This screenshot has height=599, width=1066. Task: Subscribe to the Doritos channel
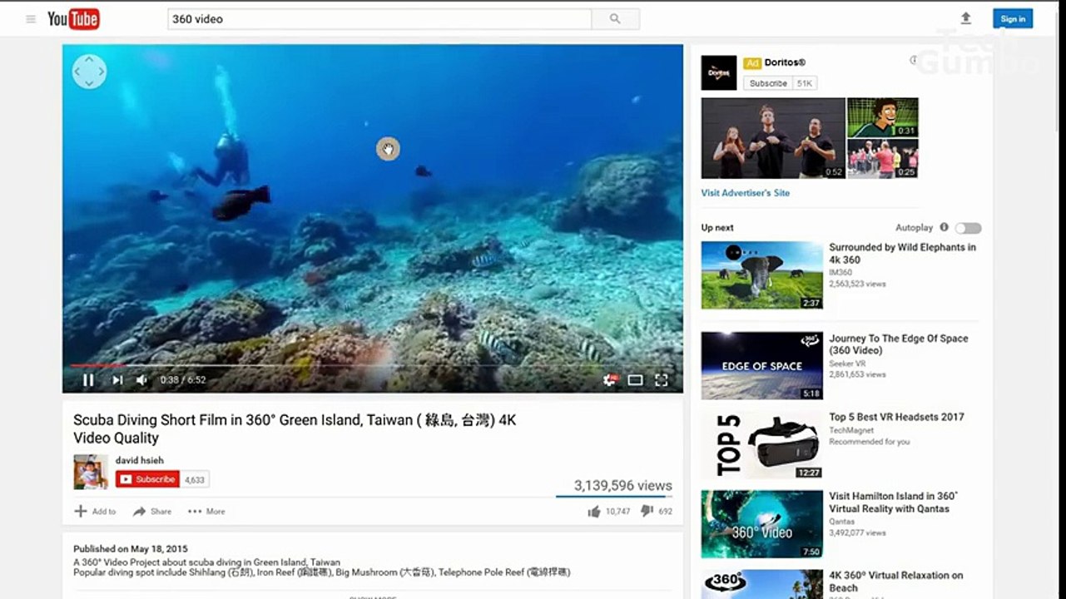(x=768, y=83)
